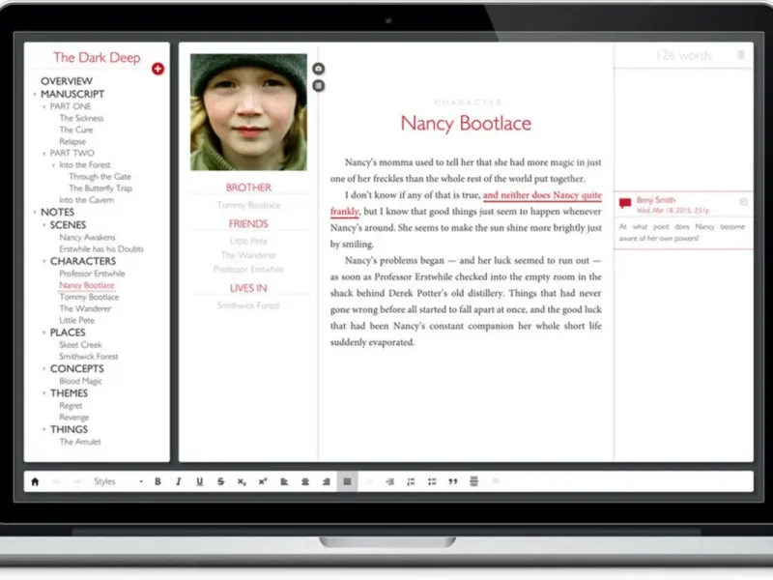The height and width of the screenshot is (580, 773).
Task: Select Little Pete in the sidebar tree
Action: tap(77, 321)
